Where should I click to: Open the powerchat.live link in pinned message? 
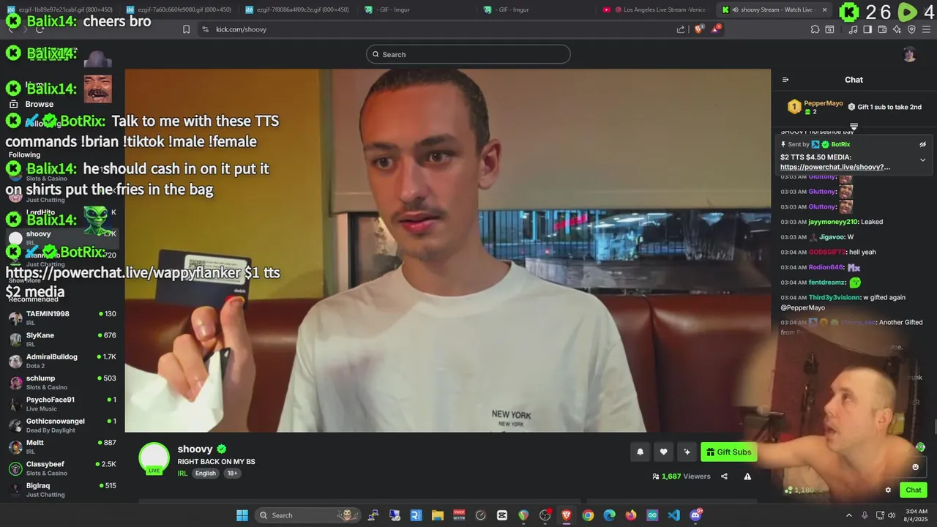tap(835, 167)
